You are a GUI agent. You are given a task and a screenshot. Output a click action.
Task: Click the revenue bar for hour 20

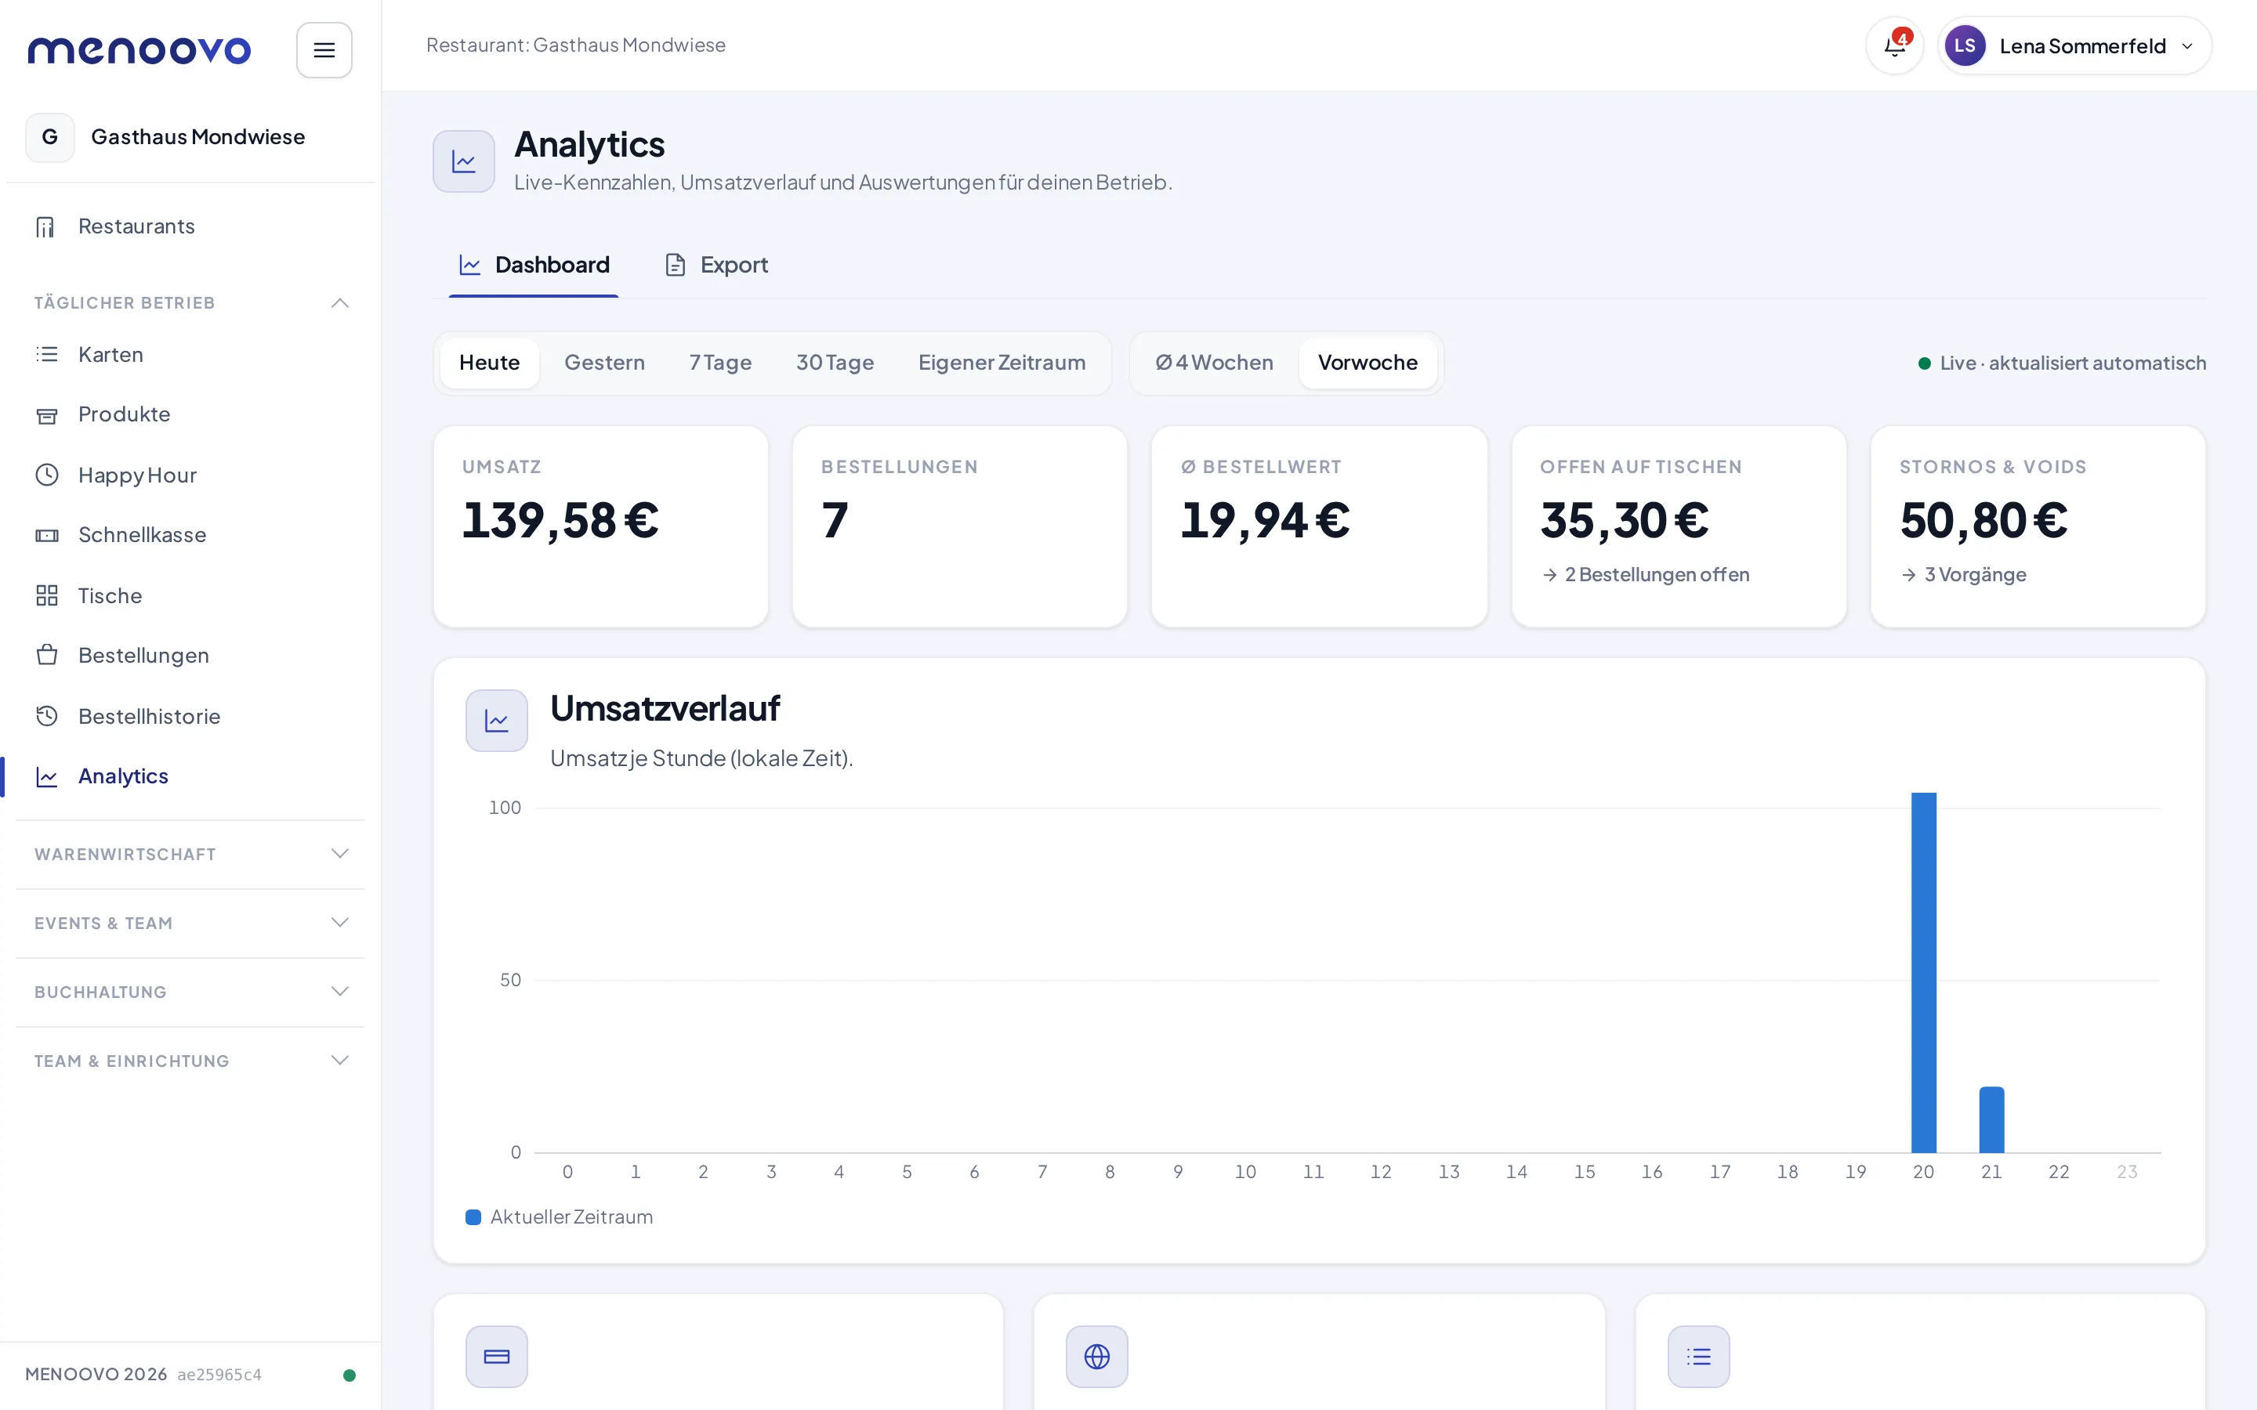coord(1923,973)
